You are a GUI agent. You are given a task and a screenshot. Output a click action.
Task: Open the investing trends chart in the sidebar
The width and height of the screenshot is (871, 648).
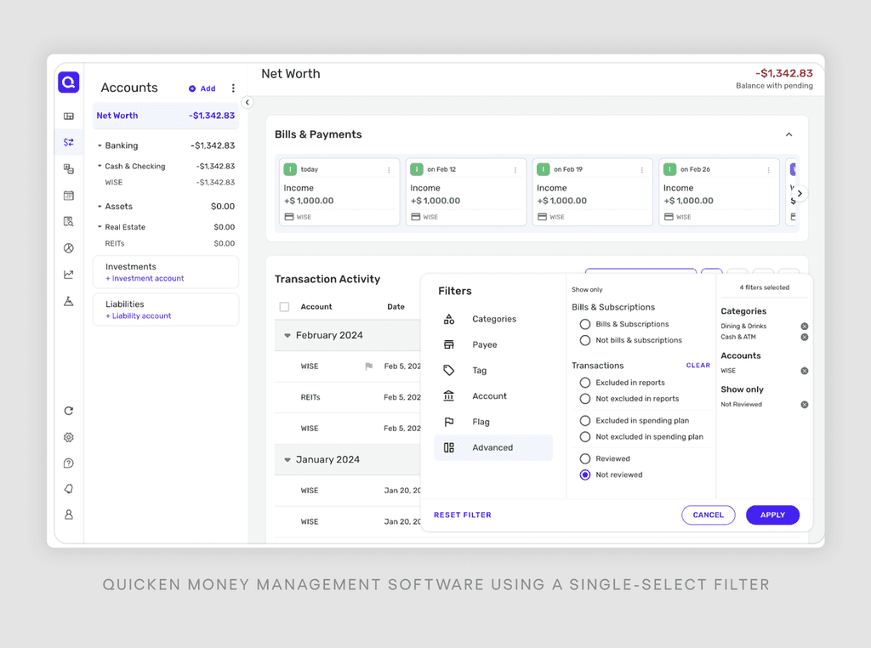coord(69,274)
